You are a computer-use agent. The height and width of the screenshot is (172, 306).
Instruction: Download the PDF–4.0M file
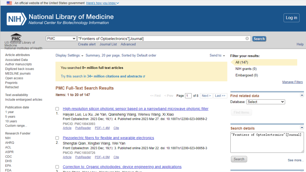[x=102, y=157]
